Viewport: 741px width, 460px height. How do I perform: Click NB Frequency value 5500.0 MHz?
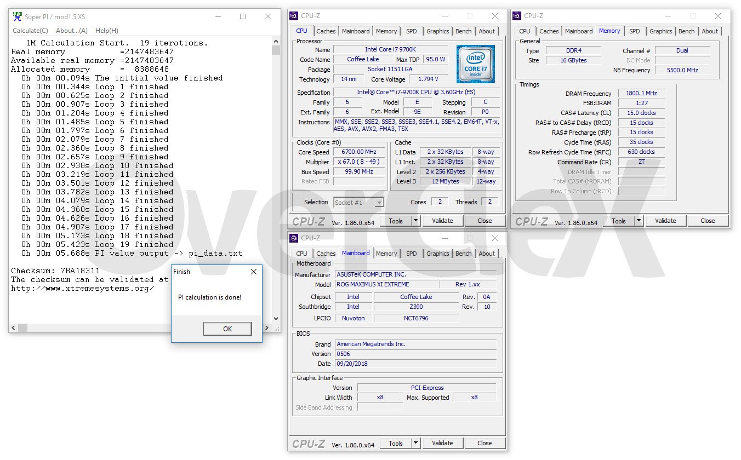coord(683,70)
